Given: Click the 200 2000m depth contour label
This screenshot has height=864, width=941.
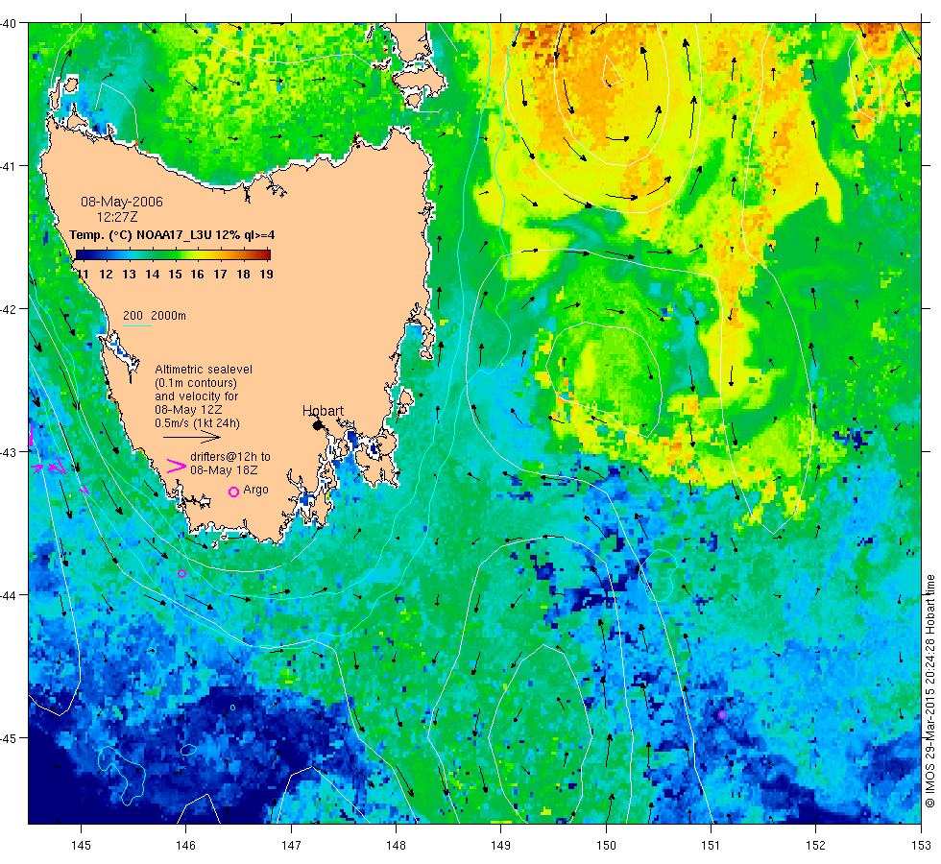Looking at the screenshot, I should [155, 316].
